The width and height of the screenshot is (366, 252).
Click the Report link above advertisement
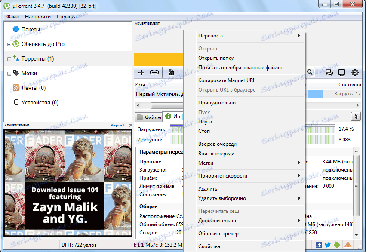click(x=117, y=125)
